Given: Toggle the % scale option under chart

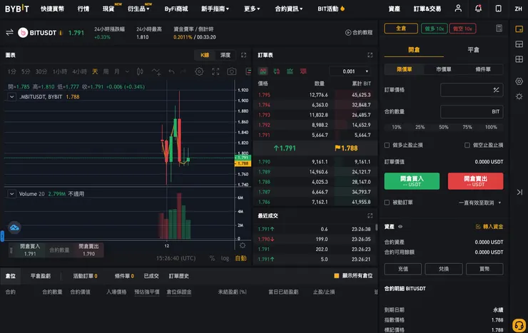Looking at the screenshot, I should tap(212, 258).
